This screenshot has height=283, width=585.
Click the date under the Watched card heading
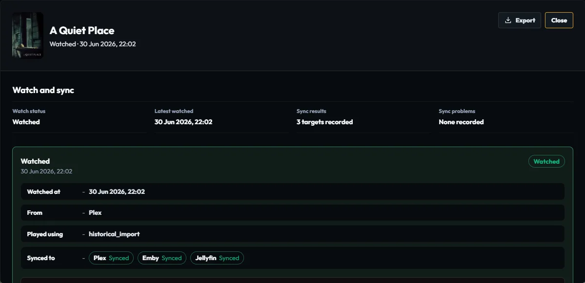[46, 171]
